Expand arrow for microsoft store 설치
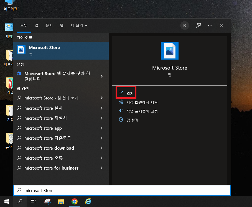 101,108
